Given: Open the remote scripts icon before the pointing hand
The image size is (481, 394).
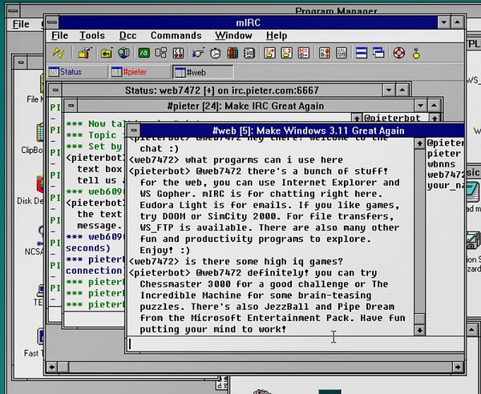Looking at the screenshot, I should click(178, 54).
